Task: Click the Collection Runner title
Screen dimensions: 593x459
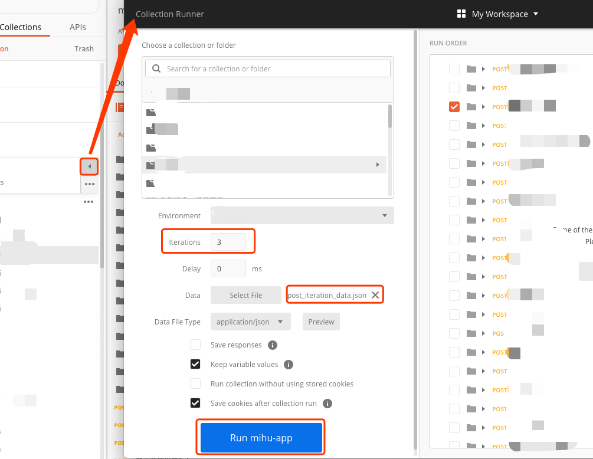Action: click(x=170, y=14)
